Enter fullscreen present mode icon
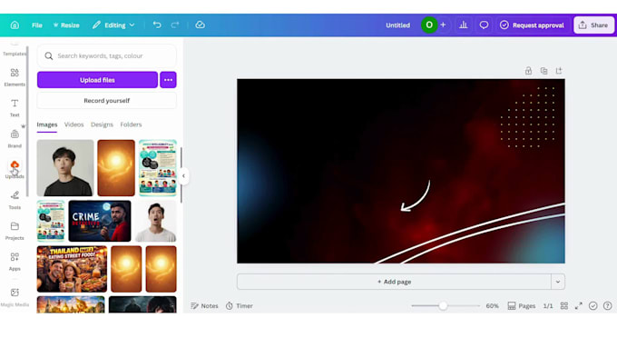 coord(579,306)
